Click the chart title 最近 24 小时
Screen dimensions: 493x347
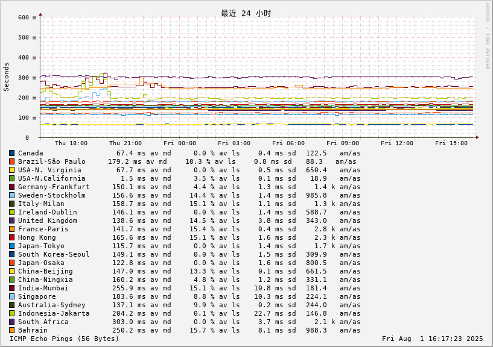coord(246,13)
